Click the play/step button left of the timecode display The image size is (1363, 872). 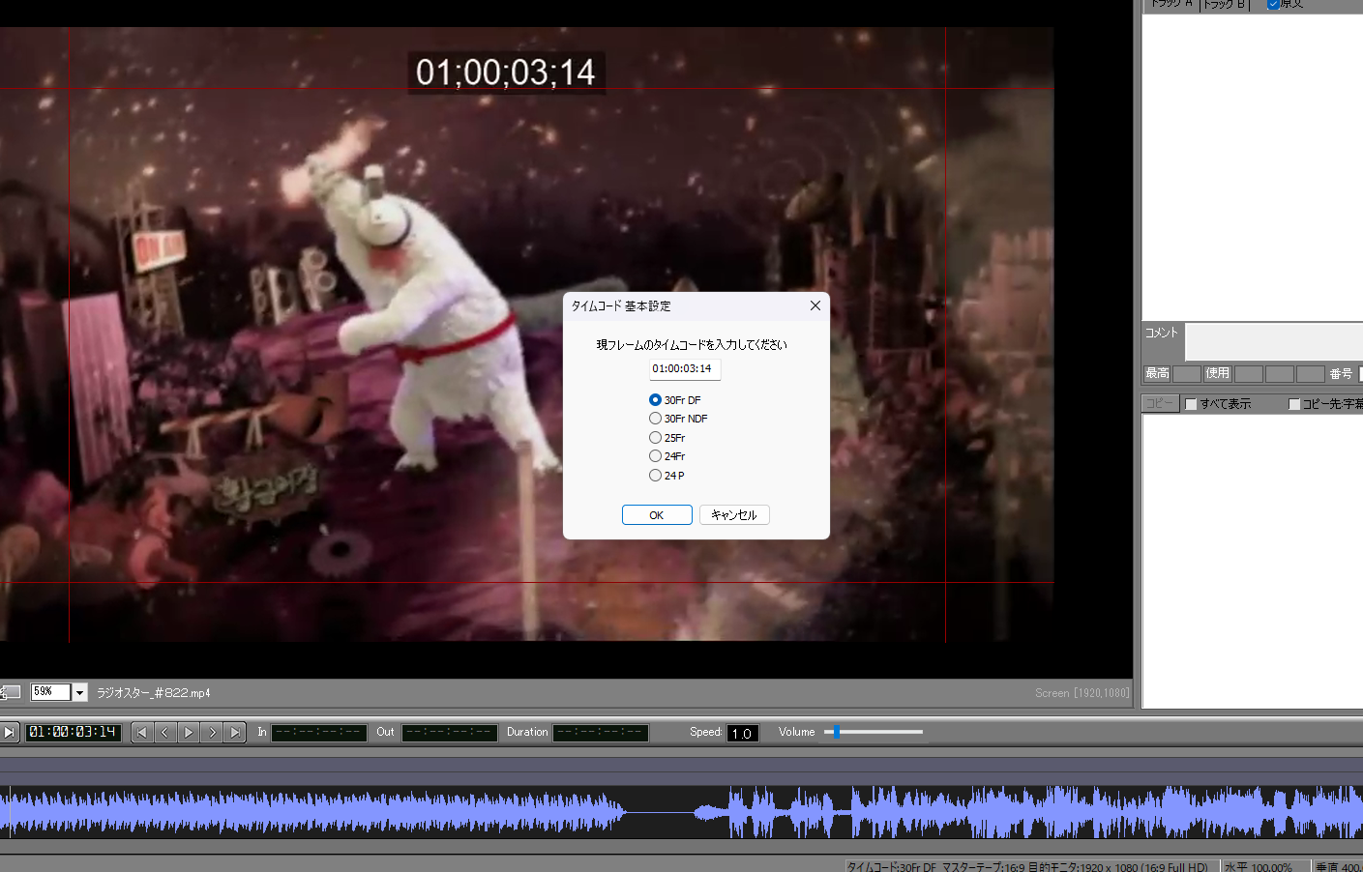9,733
